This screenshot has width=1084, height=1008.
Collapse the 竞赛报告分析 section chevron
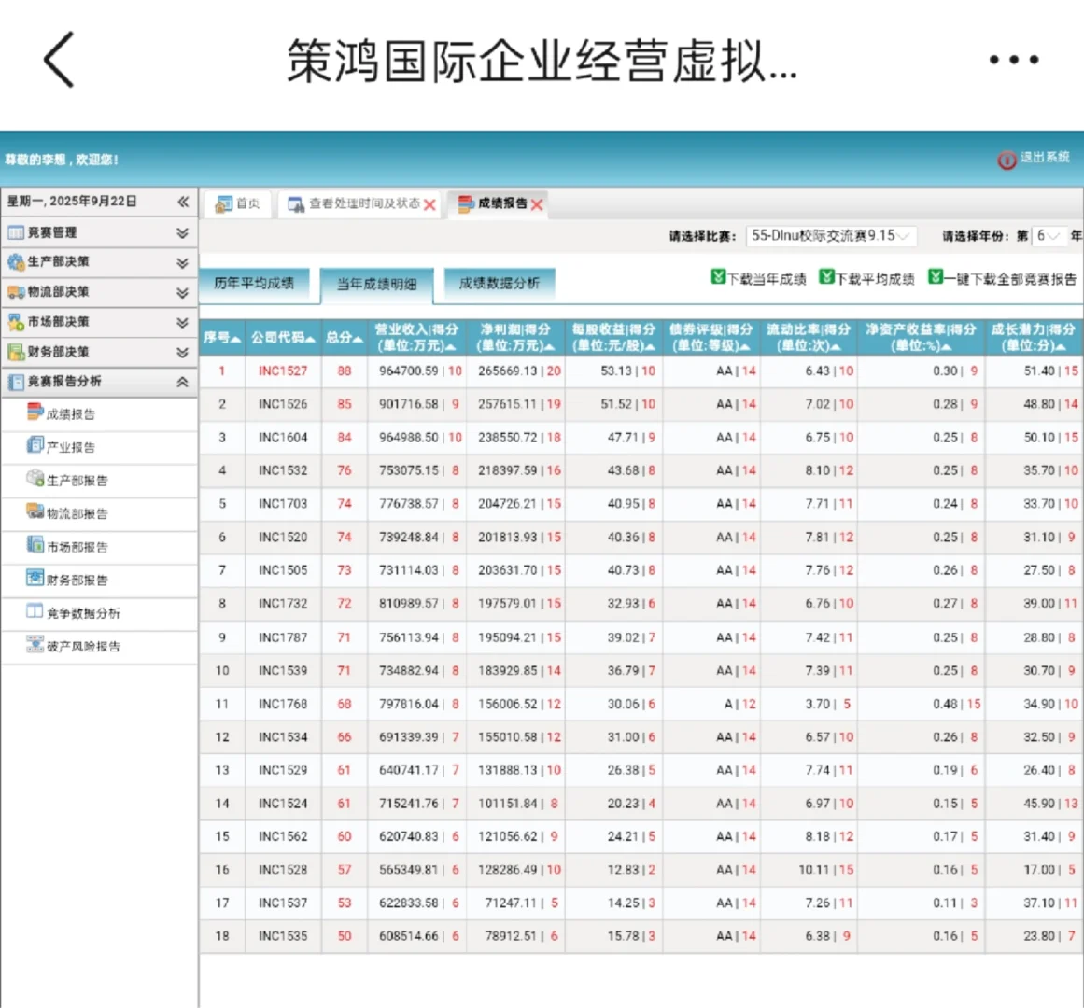coord(182,382)
